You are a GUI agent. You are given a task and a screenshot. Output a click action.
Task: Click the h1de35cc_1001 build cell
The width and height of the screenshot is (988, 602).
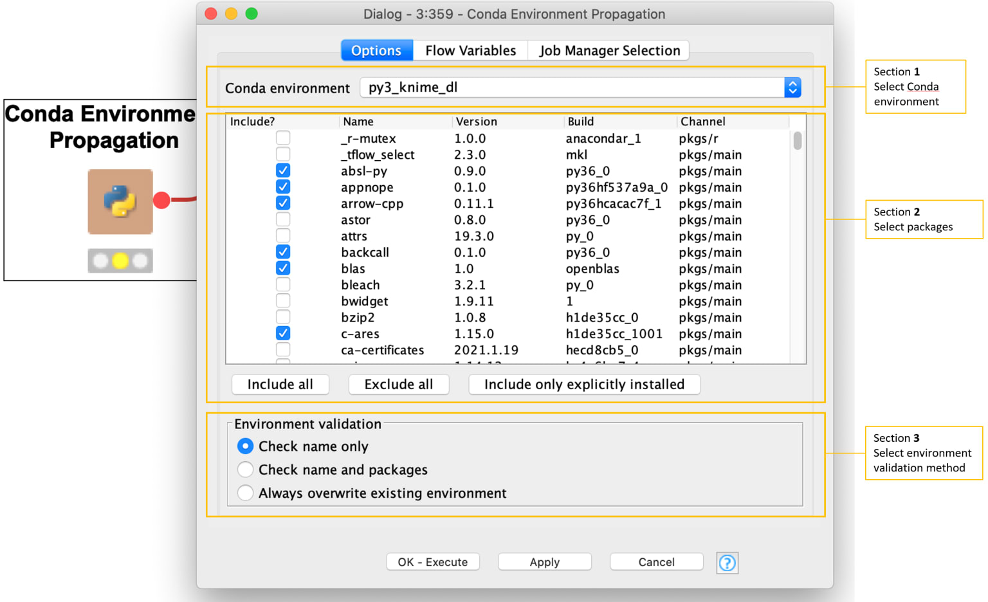pos(614,334)
